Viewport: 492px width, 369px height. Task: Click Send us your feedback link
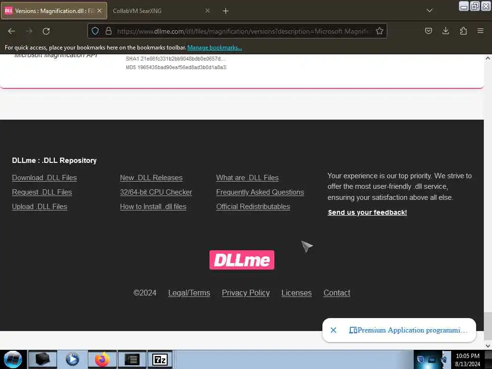pyautogui.click(x=368, y=212)
